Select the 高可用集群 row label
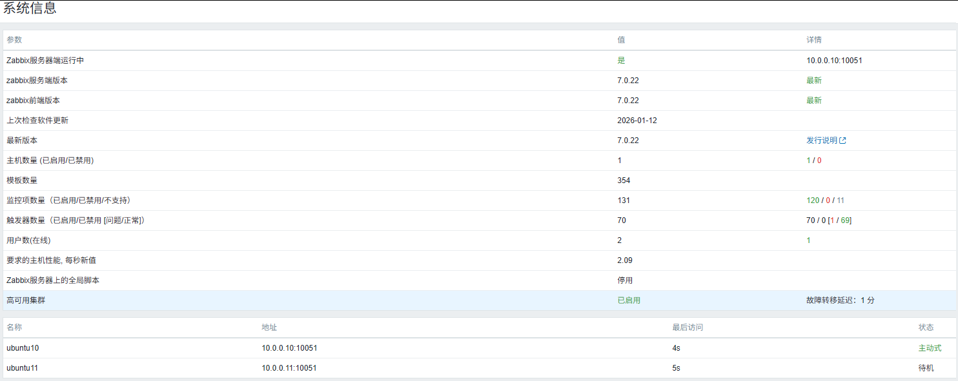Viewport: 958px width, 381px height. (x=26, y=300)
